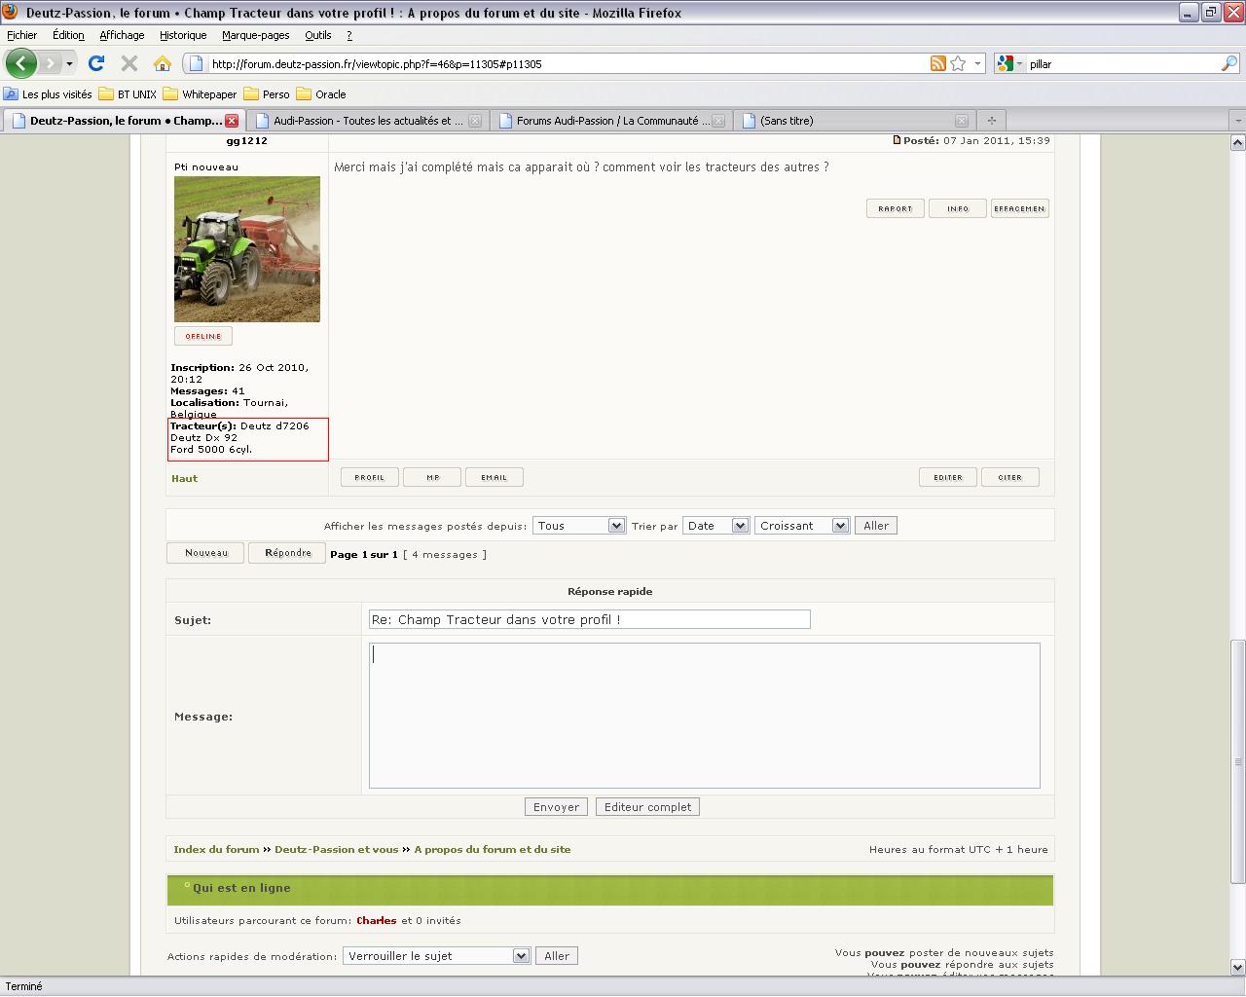Open the Charles user profile link
1246x997 pixels.
click(377, 920)
